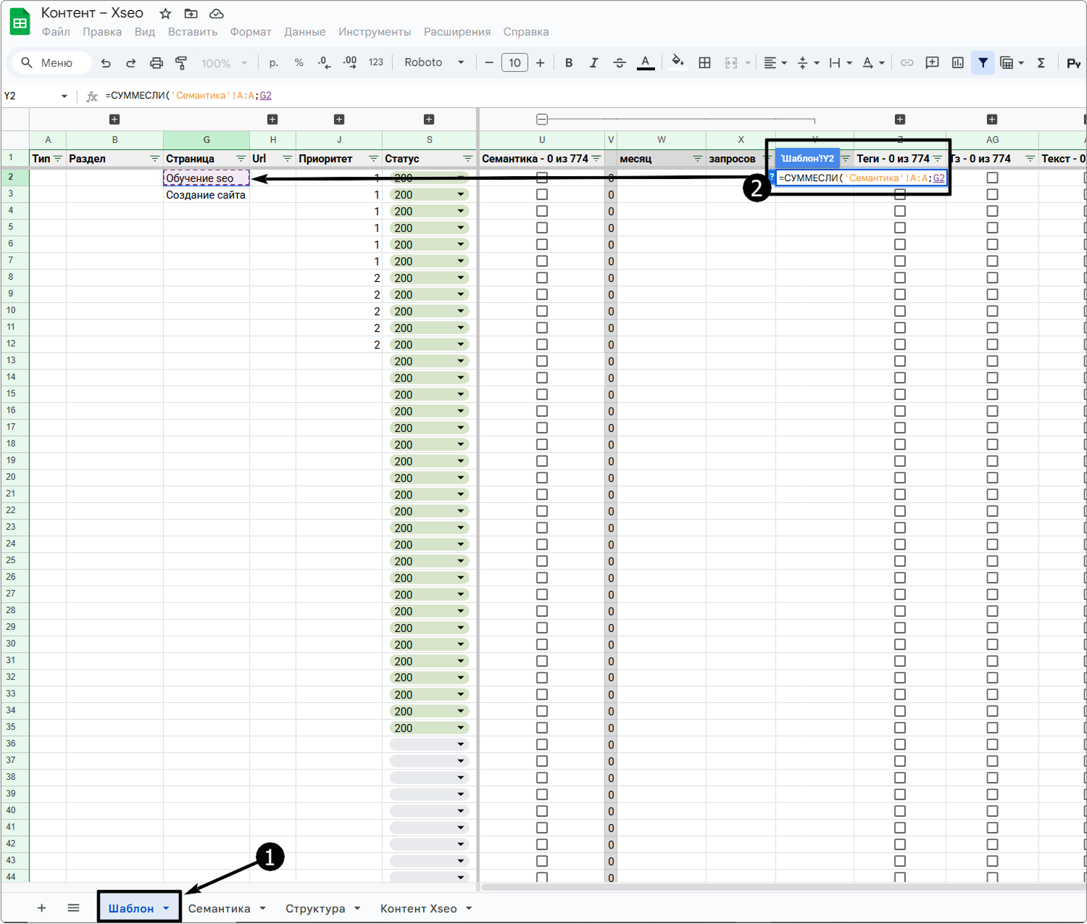Open the Borders tool

(x=704, y=63)
